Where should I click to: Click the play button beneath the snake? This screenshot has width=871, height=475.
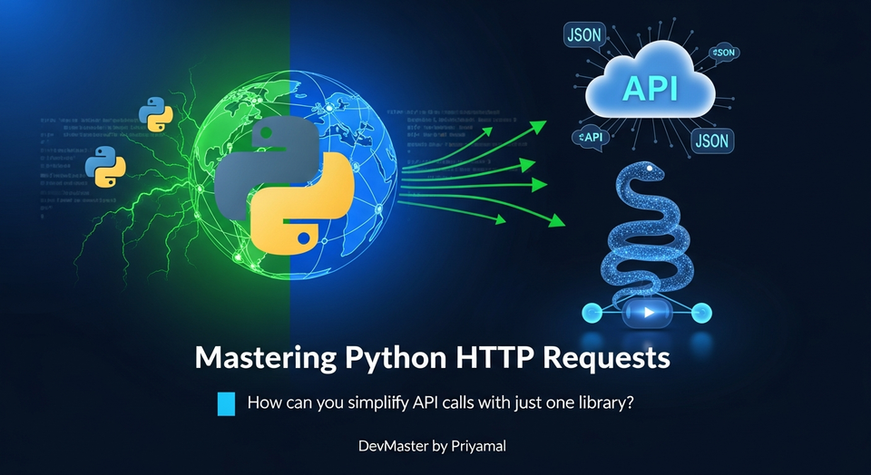tap(648, 313)
